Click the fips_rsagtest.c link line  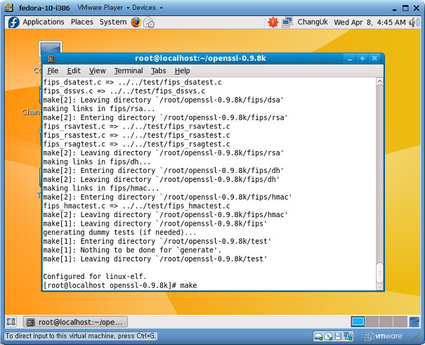(136, 144)
